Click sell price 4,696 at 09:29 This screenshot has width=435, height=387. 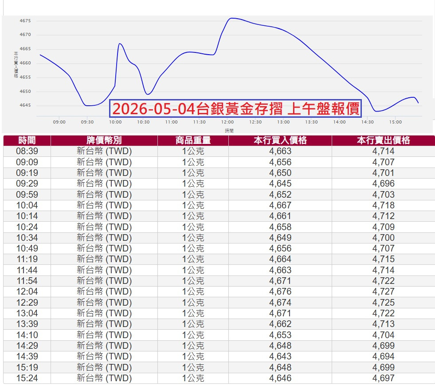[x=384, y=184]
